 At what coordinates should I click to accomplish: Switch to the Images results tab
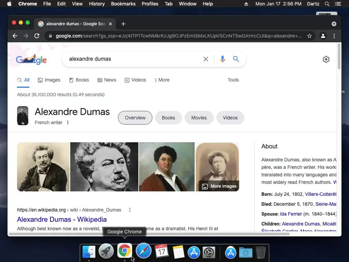49,80
